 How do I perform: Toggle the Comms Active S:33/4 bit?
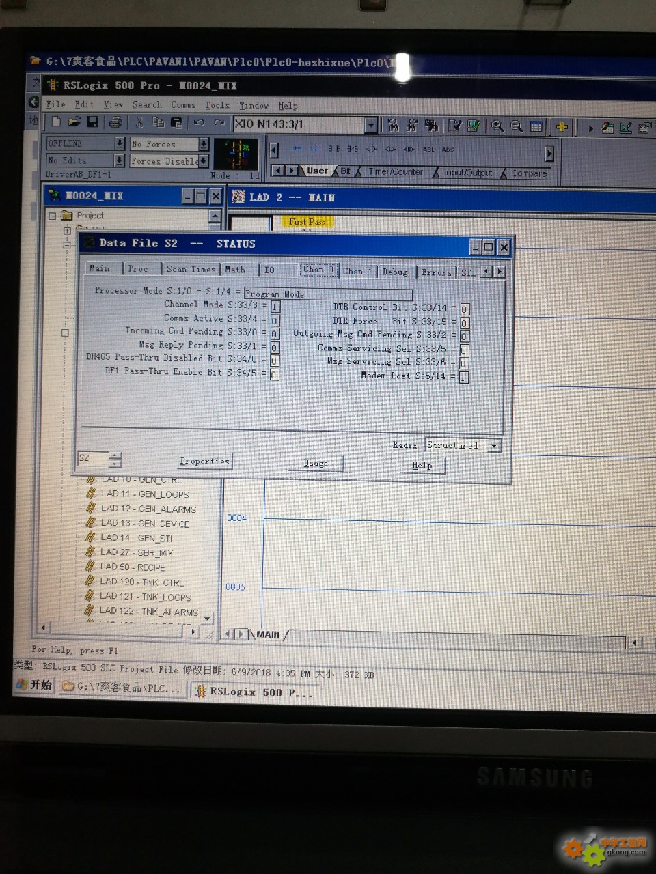[275, 320]
